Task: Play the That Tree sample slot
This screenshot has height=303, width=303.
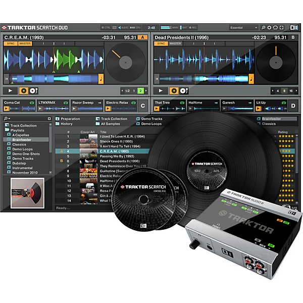Action: tap(157, 109)
